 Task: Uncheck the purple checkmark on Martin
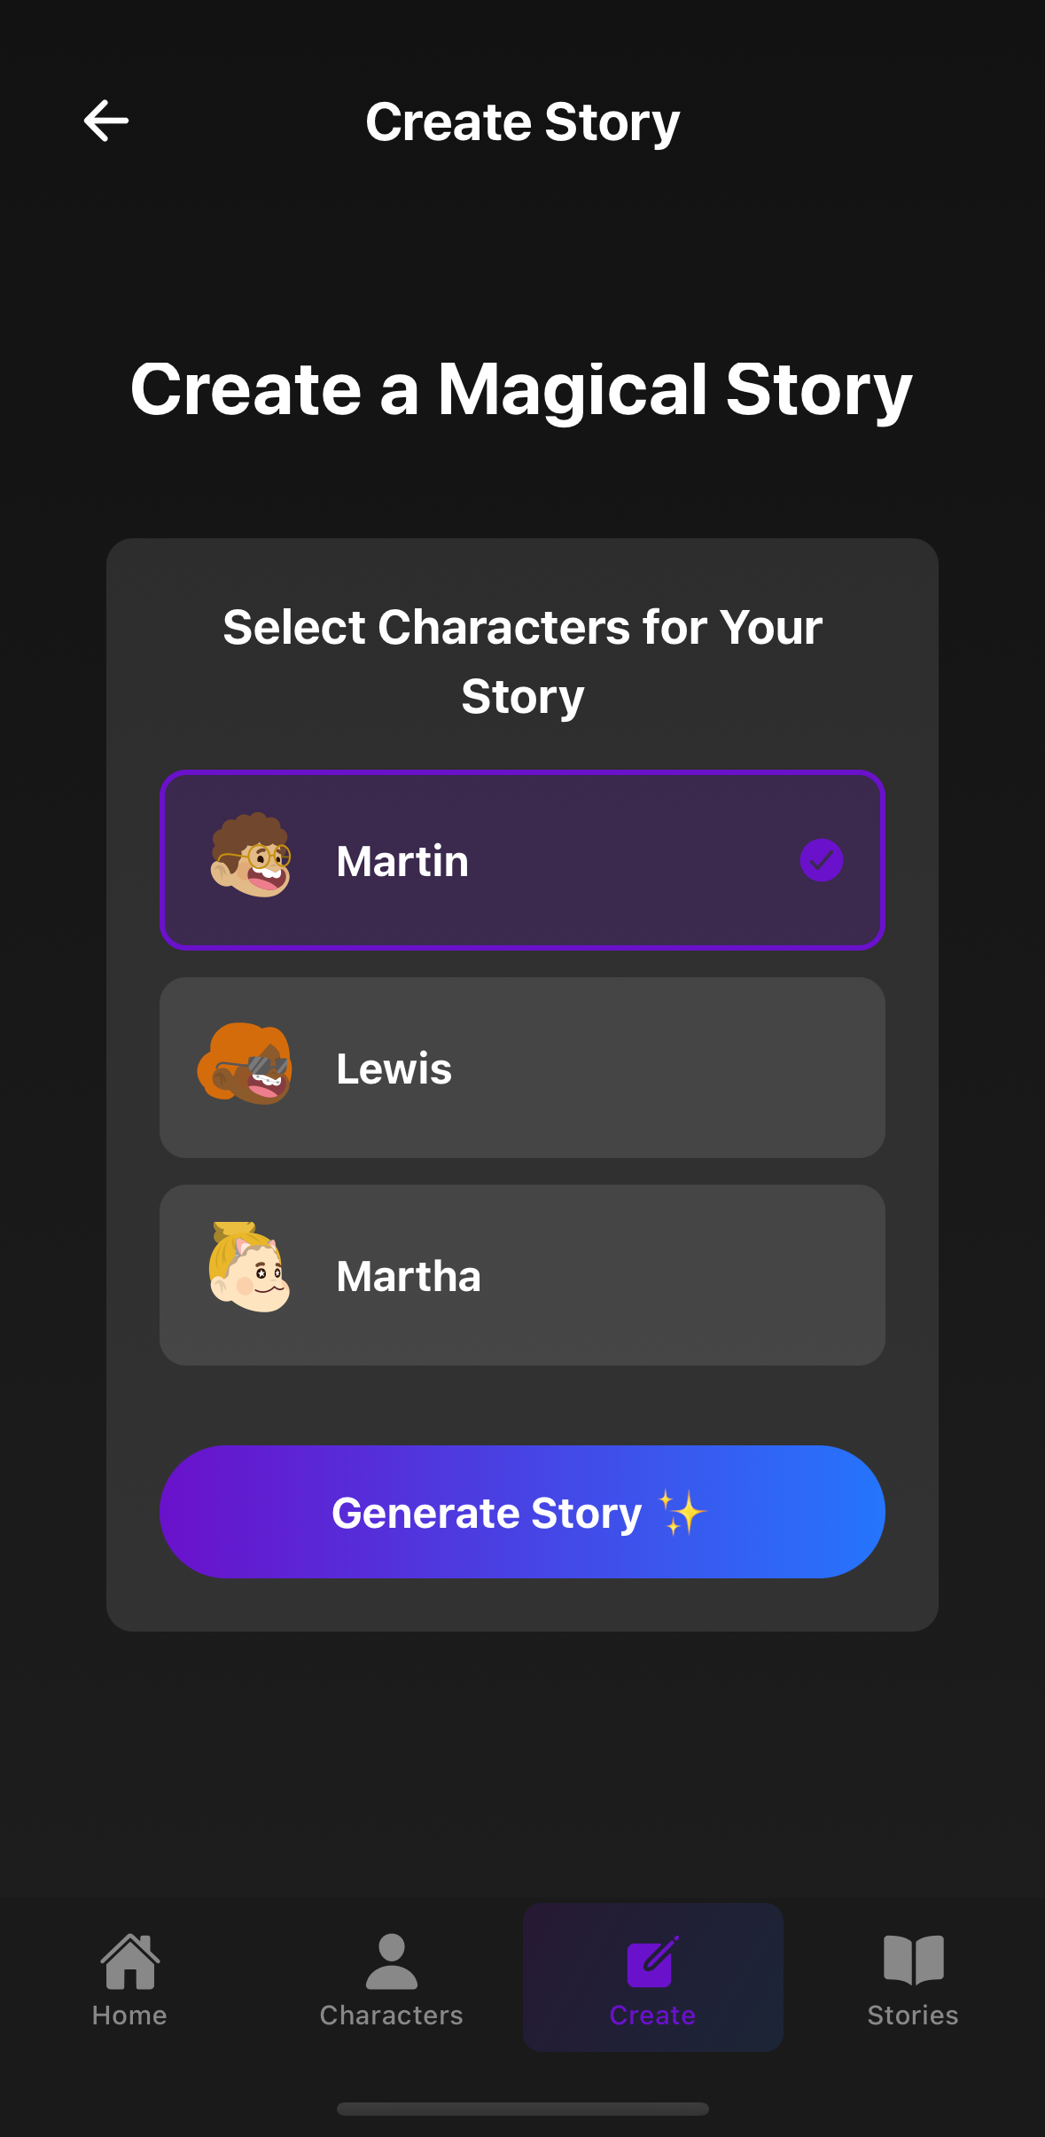[821, 860]
